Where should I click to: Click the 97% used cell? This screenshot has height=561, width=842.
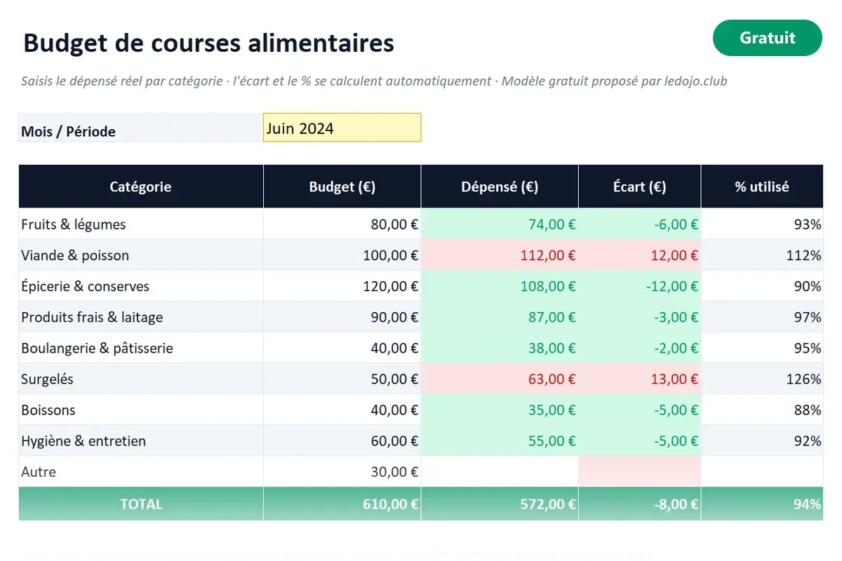tap(762, 317)
